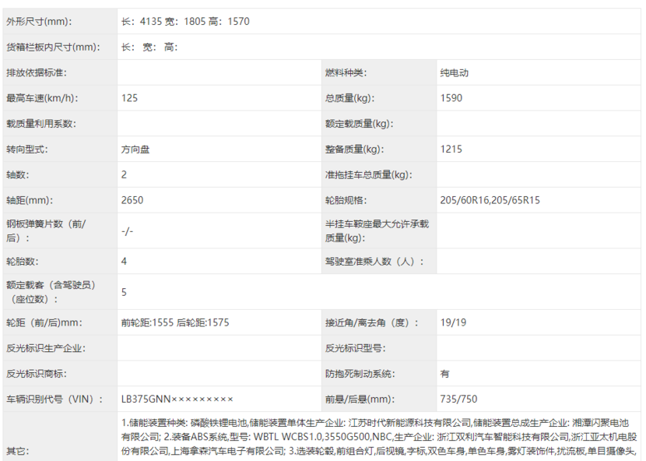
Task: Select VIN value LB375GNN×××××××××
Action: 177,399
